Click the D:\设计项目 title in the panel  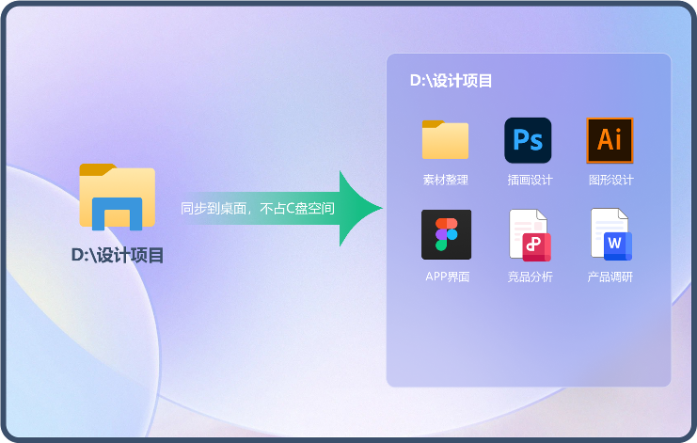451,81
